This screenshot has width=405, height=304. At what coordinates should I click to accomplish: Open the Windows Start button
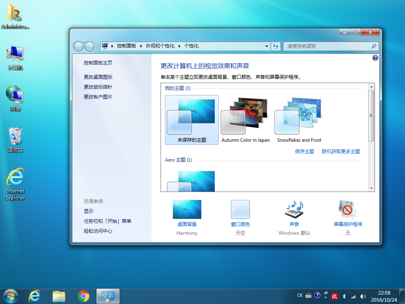pyautogui.click(x=11, y=296)
